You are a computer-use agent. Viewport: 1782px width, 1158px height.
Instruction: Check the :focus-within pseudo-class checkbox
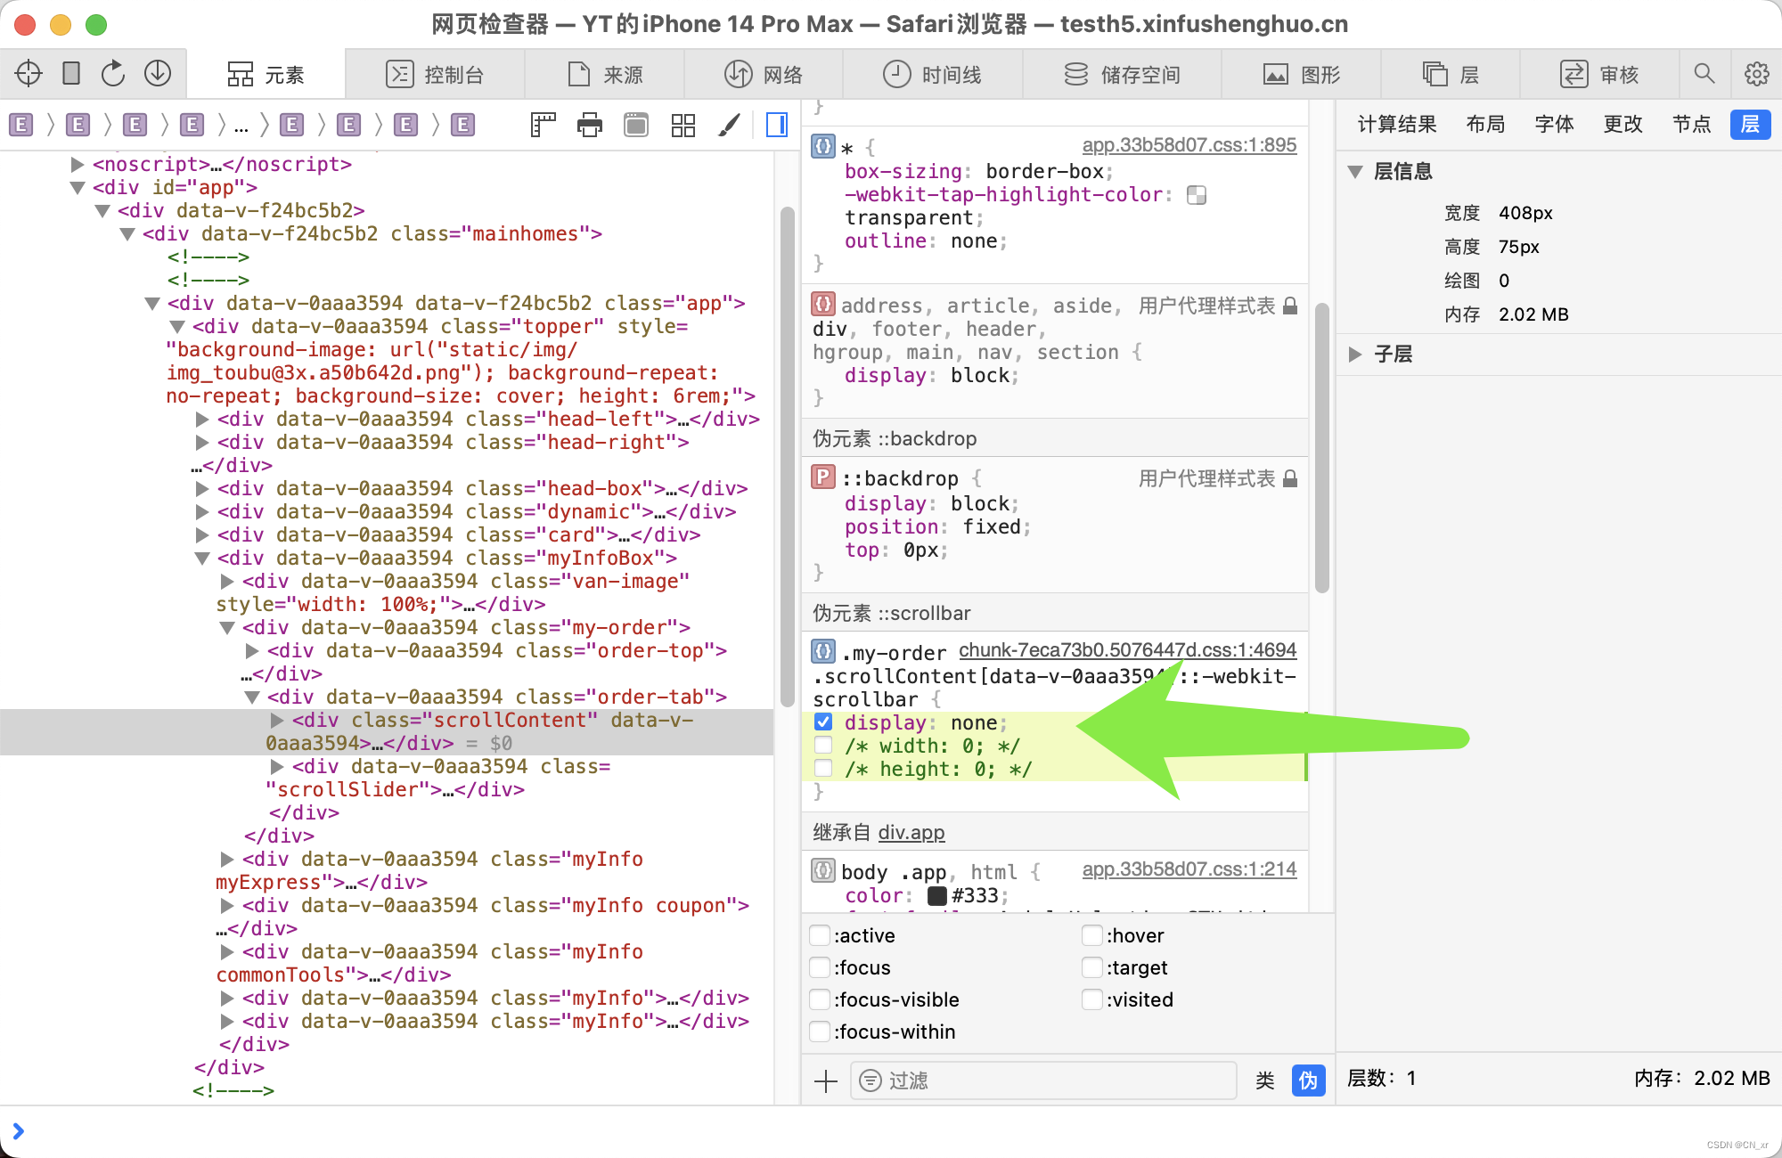click(820, 1032)
